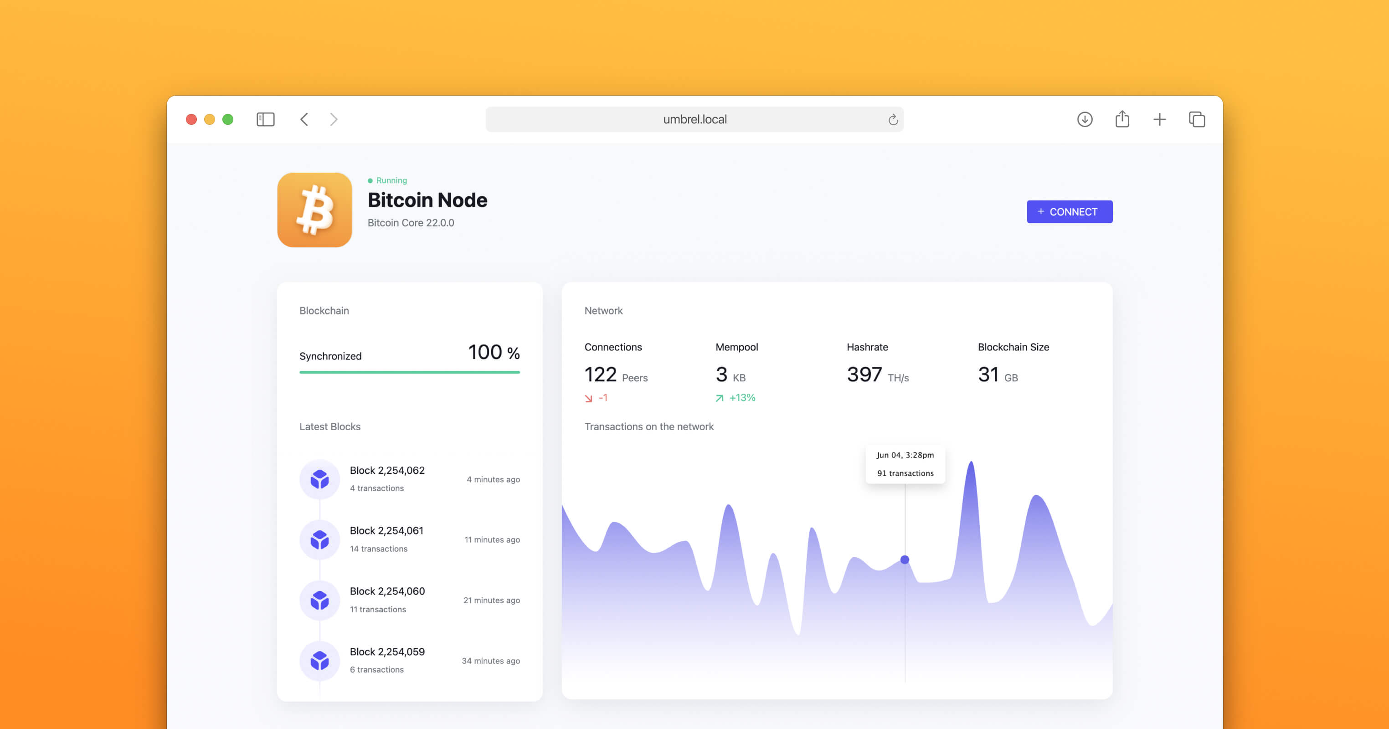1389x729 pixels.
Task: Click the 'Network' card heading
Action: (x=603, y=311)
